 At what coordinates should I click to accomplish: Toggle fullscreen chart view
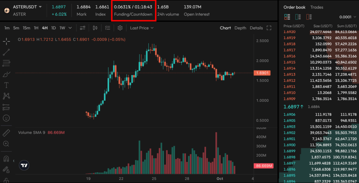(x=269, y=28)
